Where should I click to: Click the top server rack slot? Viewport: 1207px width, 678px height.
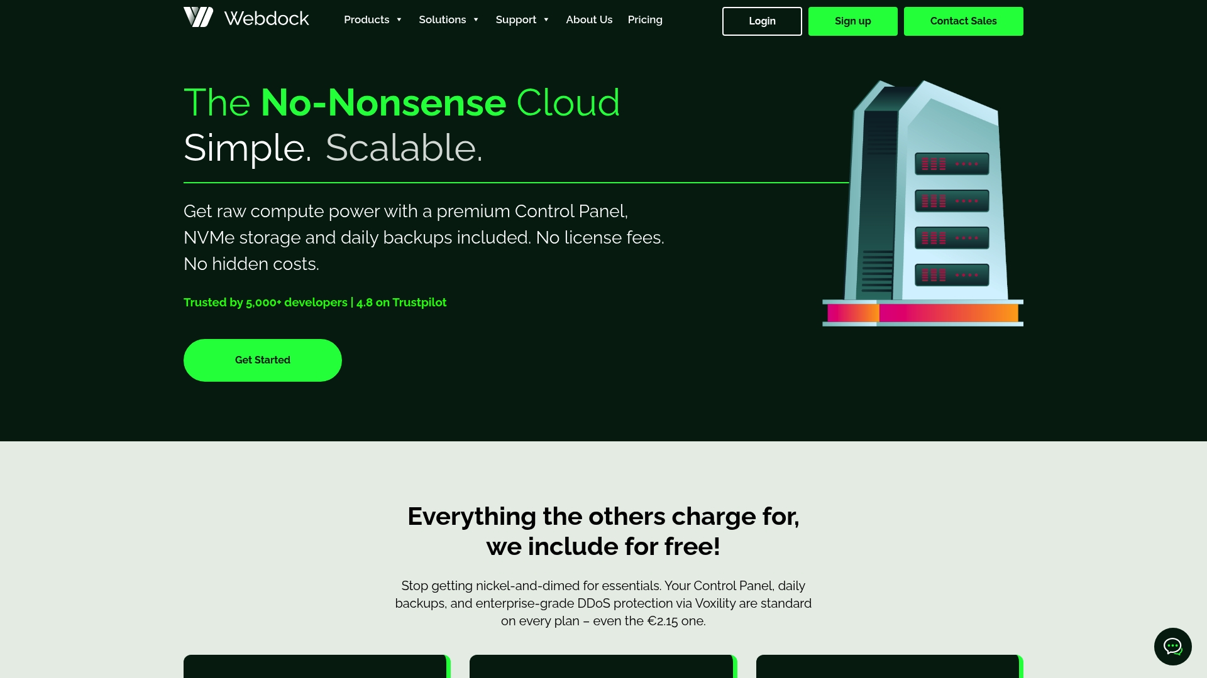click(952, 164)
